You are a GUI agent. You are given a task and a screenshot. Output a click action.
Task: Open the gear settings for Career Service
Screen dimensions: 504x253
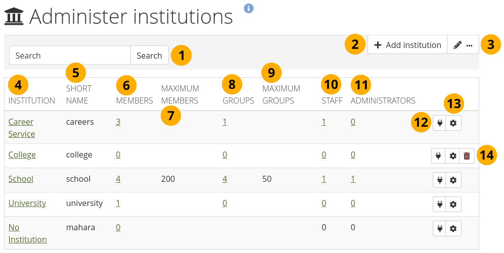point(453,123)
